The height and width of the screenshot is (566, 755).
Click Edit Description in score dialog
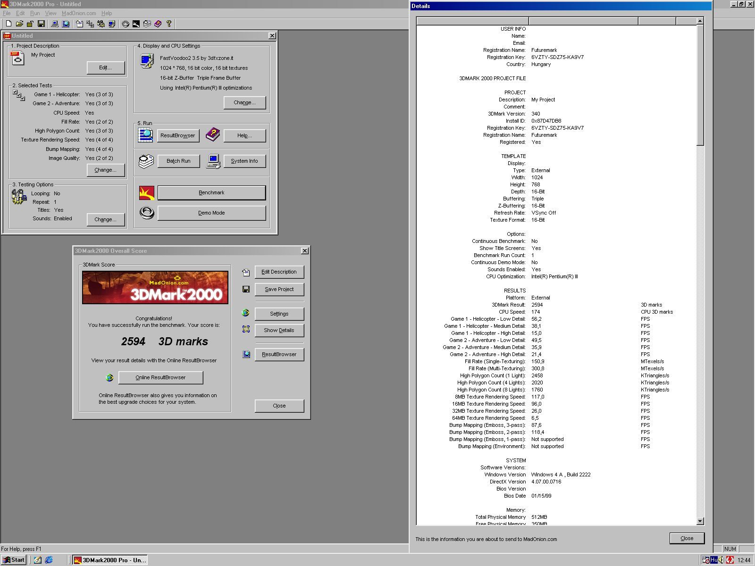point(279,272)
